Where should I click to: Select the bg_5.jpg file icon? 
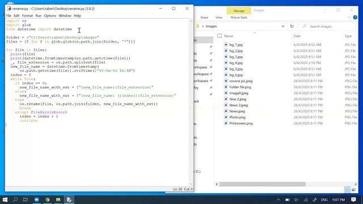(x=226, y=69)
